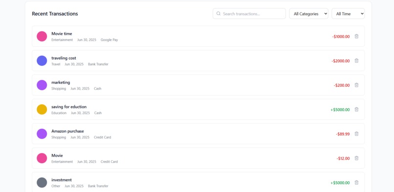
Task: Delete the marketing transaction
Action: pyautogui.click(x=356, y=85)
